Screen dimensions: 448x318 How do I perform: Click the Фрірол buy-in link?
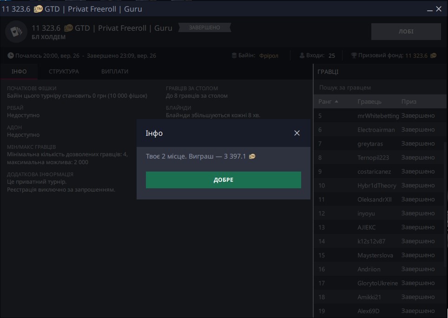pos(269,56)
